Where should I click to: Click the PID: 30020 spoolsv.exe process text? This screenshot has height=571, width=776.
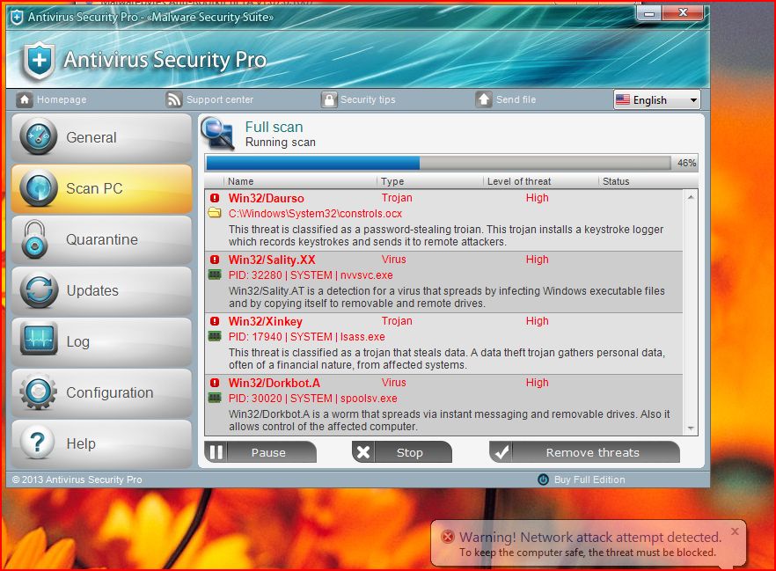312,399
